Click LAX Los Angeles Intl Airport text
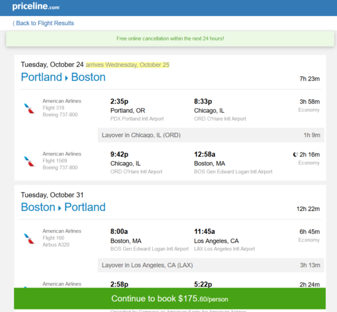The width and height of the screenshot is (337, 312). tap(224, 249)
